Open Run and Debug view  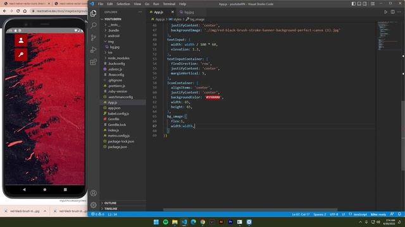[x=94, y=50]
